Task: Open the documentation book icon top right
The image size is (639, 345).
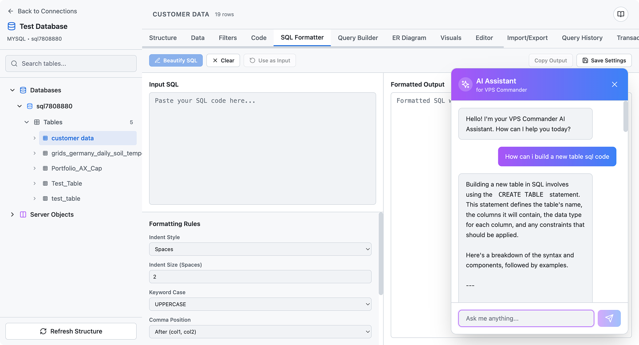Action: coord(620,14)
